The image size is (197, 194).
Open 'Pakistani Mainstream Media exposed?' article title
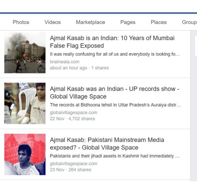pos(107,144)
